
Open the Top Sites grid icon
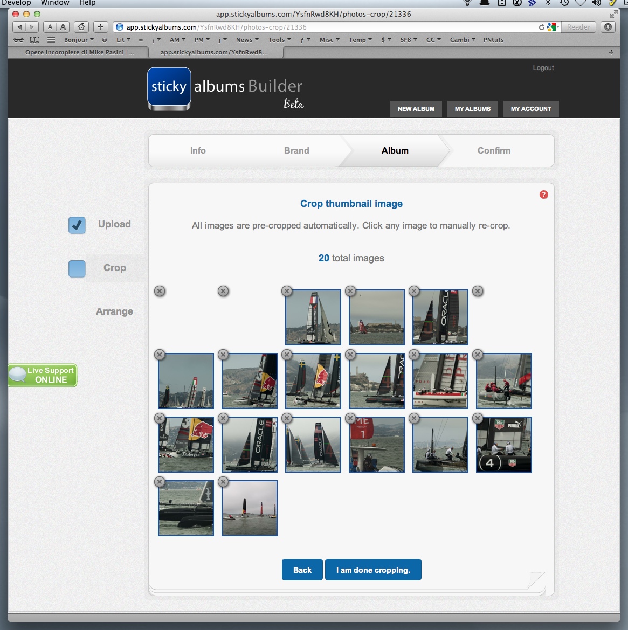pyautogui.click(x=51, y=40)
